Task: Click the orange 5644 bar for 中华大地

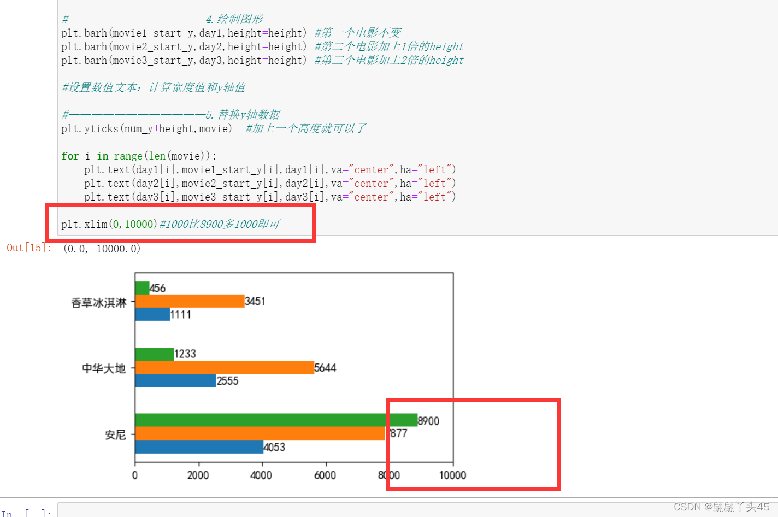Action: (x=225, y=367)
